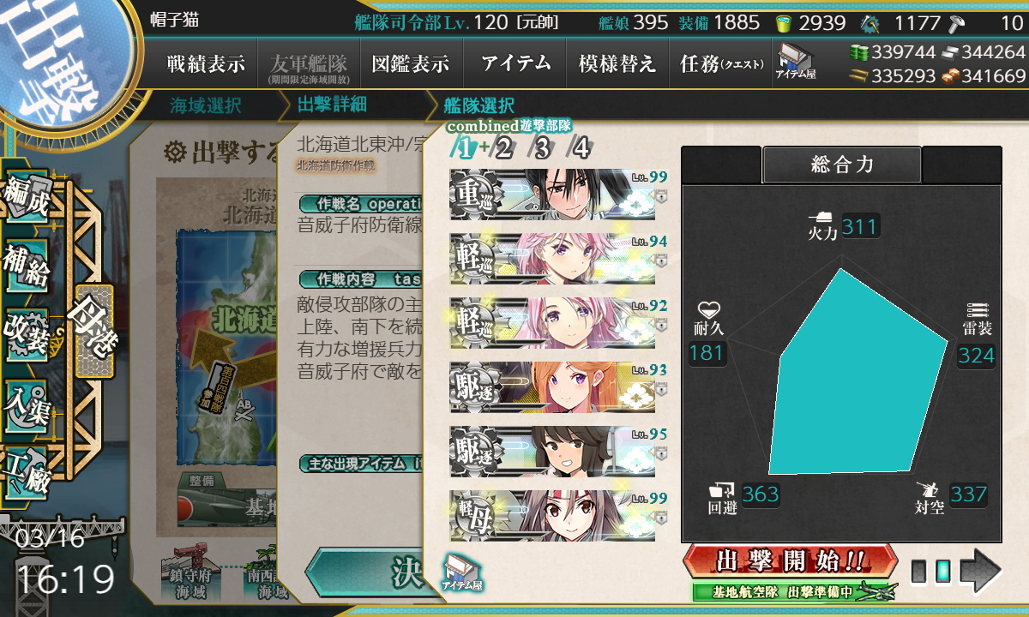Switch to fleet number 4
This screenshot has height=617, width=1029.
(581, 147)
